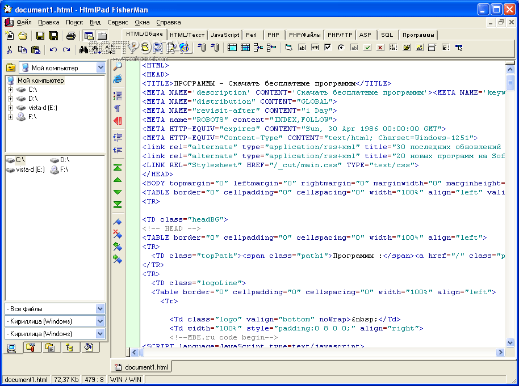Insert a table with the blue grid icon

click(x=245, y=48)
